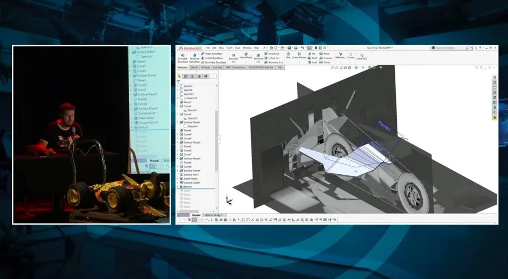Open the Insert menu
This screenshot has width=508, height=279.
click(229, 48)
